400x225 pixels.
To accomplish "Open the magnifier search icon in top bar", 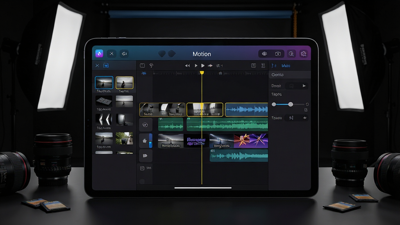I will (x=291, y=54).
